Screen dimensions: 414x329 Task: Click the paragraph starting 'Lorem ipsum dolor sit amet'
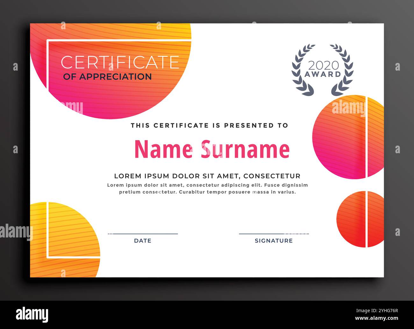[x=207, y=188]
